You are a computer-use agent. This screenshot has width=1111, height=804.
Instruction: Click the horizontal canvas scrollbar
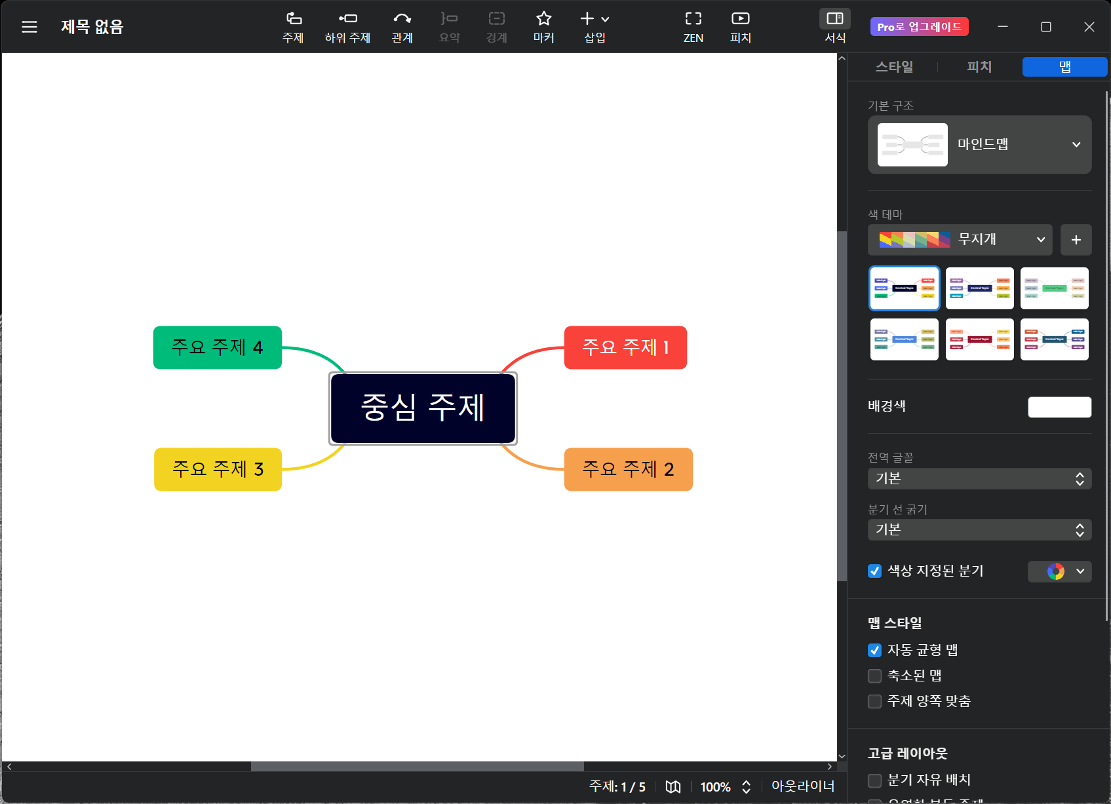coord(418,766)
